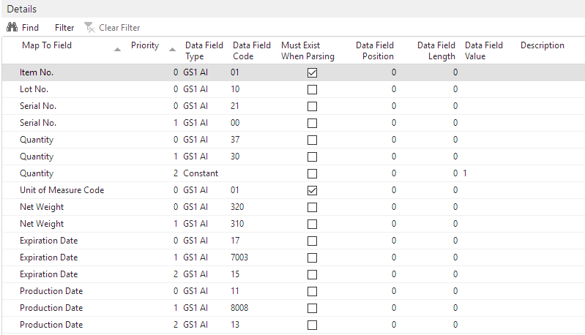Open the Filter option in toolbar
The height and width of the screenshot is (335, 585).
click(x=64, y=28)
